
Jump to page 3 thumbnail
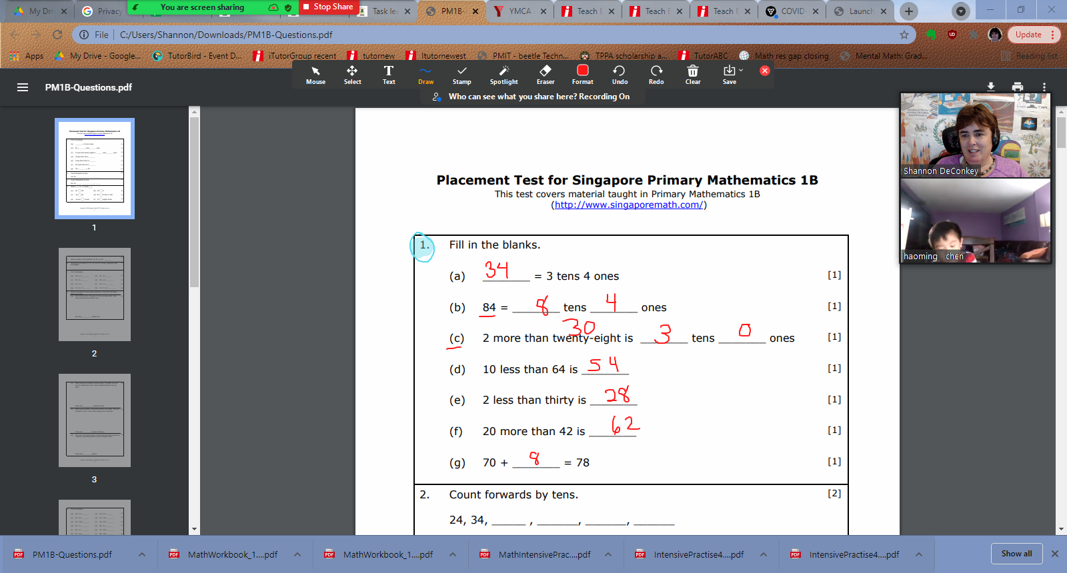pyautogui.click(x=95, y=420)
